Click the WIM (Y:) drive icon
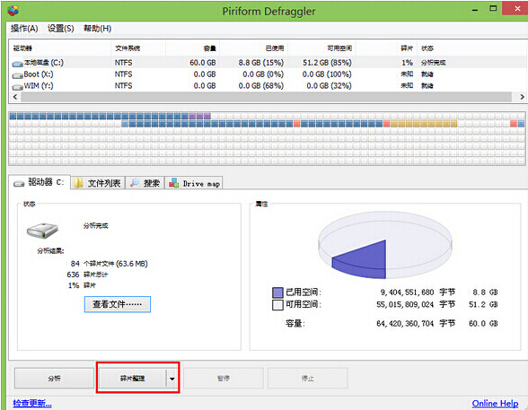This screenshot has width=528, height=410. coord(18,87)
